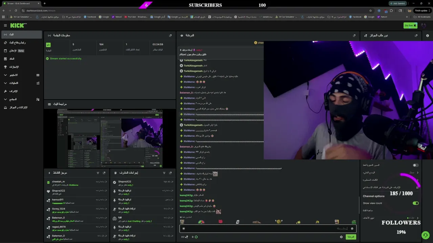Open the Yahoo! bookmark beside YouTube bookmark

point(117,17)
